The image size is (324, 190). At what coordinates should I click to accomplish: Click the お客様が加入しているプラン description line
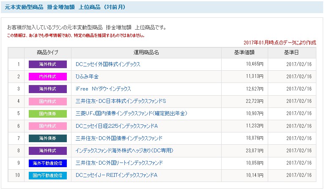pyautogui.click(x=87, y=28)
